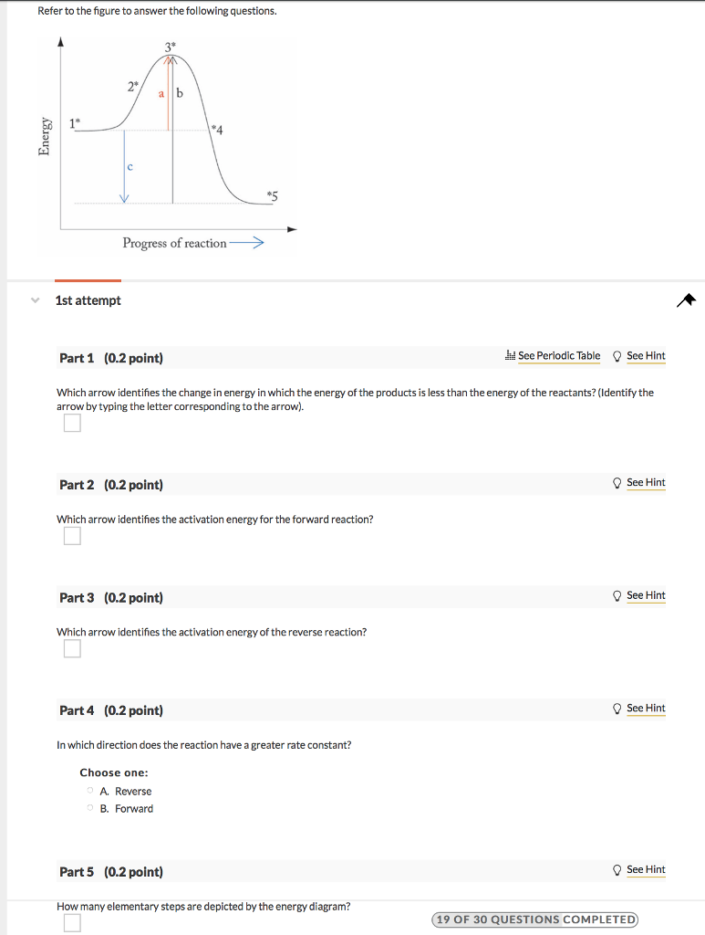Select radio option A Reverse
Image resolution: width=705 pixels, height=935 pixels.
(x=91, y=791)
